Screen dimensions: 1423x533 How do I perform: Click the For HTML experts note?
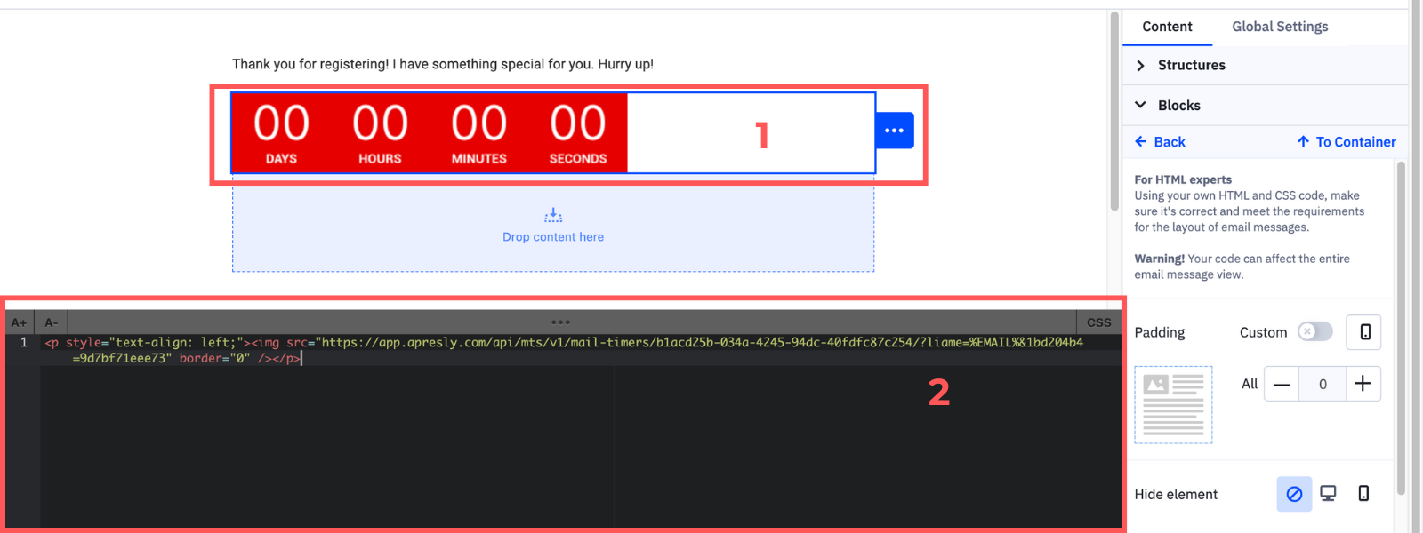[x=1250, y=203]
